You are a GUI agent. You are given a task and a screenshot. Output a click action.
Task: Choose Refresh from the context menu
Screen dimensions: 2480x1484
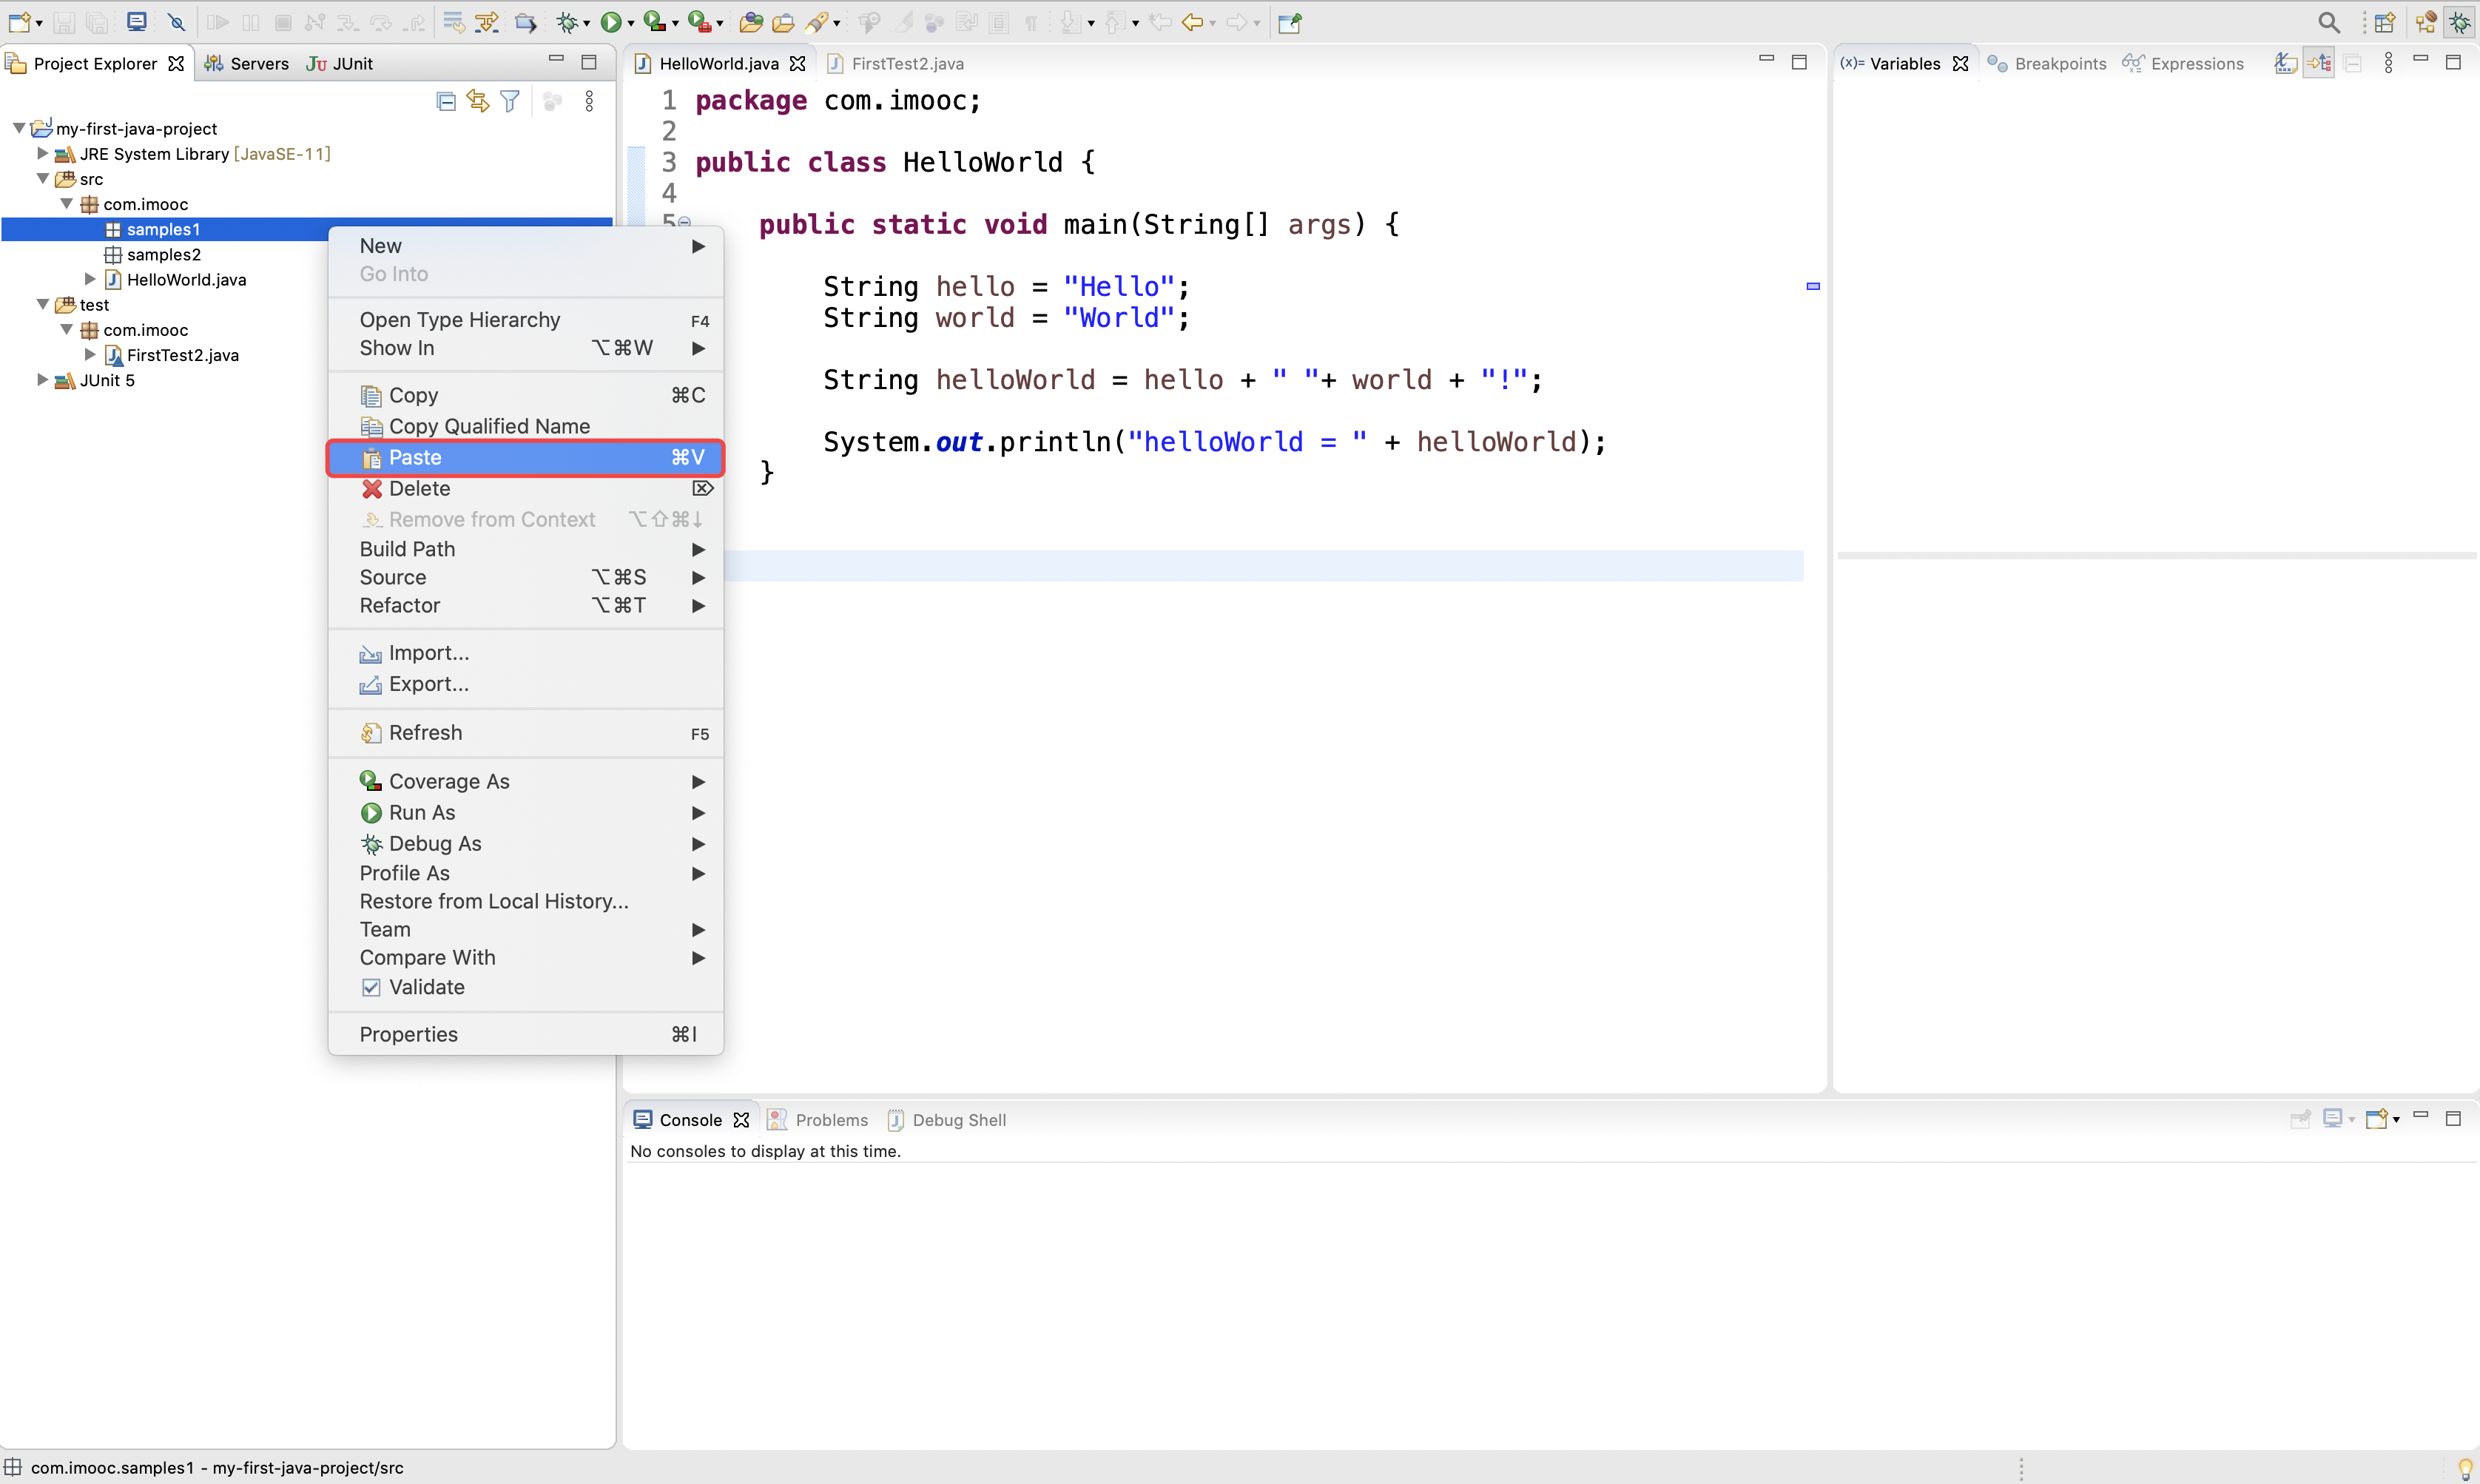526,732
